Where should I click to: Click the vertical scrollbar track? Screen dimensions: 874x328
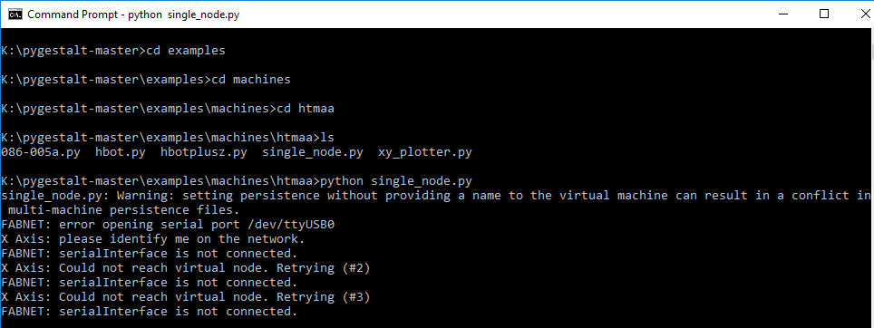coord(872,184)
